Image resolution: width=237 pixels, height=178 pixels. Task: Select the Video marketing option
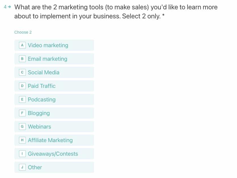[54, 45]
